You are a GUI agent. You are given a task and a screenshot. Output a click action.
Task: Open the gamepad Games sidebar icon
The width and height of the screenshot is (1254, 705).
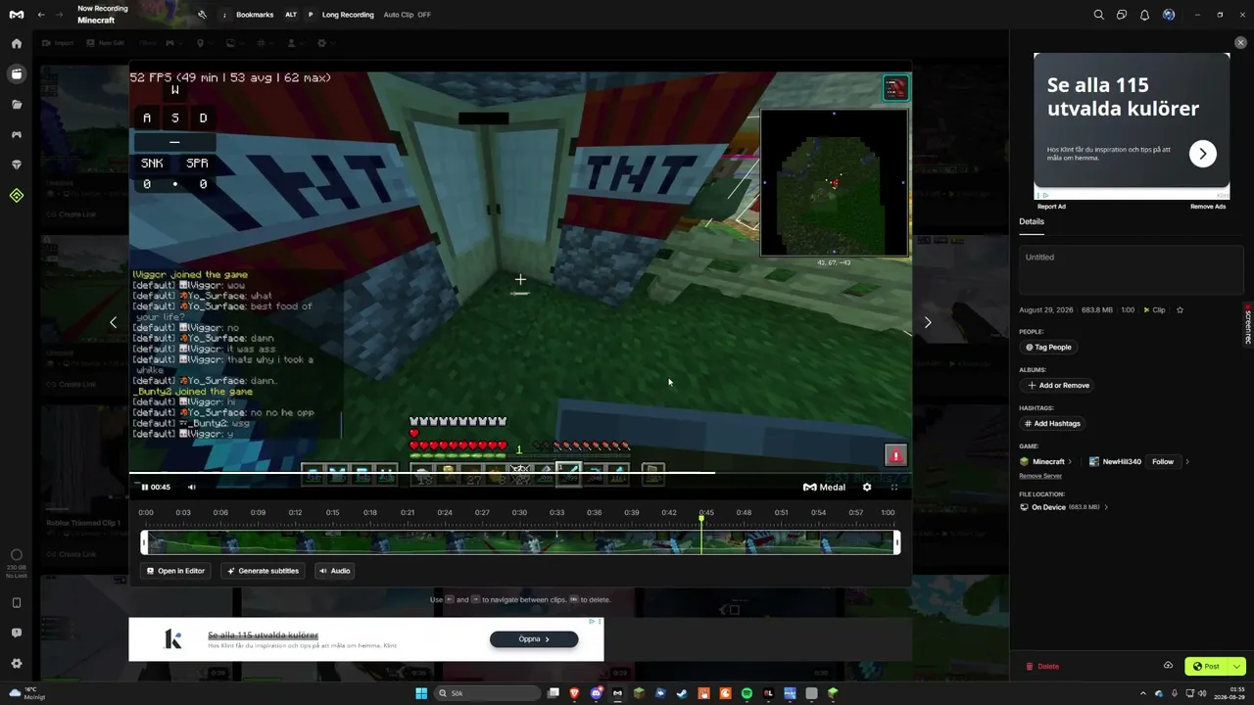click(x=17, y=134)
